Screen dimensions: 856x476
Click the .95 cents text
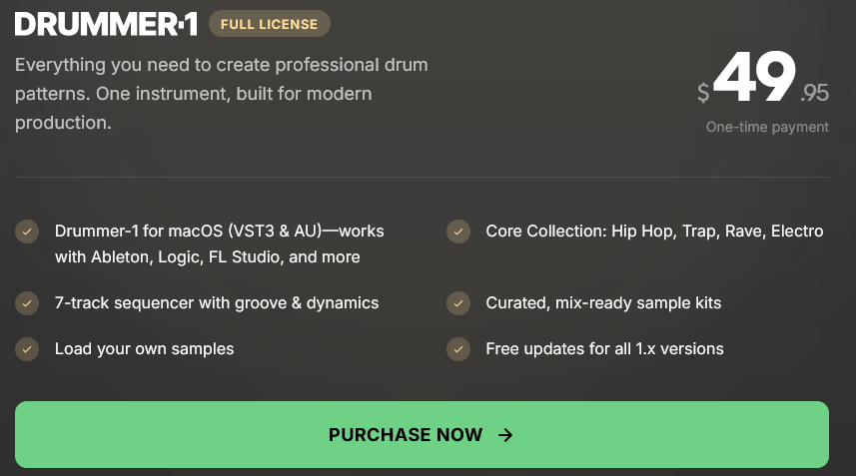pos(814,93)
